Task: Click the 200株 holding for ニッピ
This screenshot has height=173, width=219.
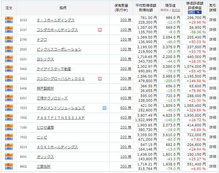Action: [x=126, y=137]
